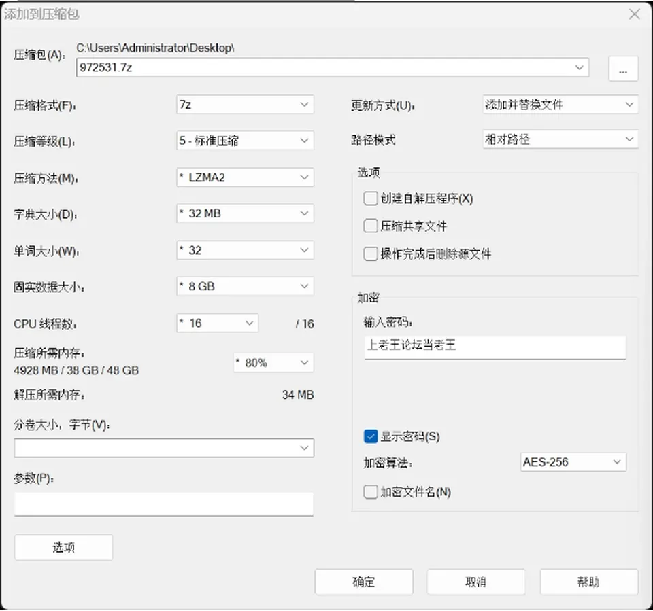Open the 更新方式 dropdown (添加并替换文件)
The image size is (653, 611).
(x=560, y=105)
